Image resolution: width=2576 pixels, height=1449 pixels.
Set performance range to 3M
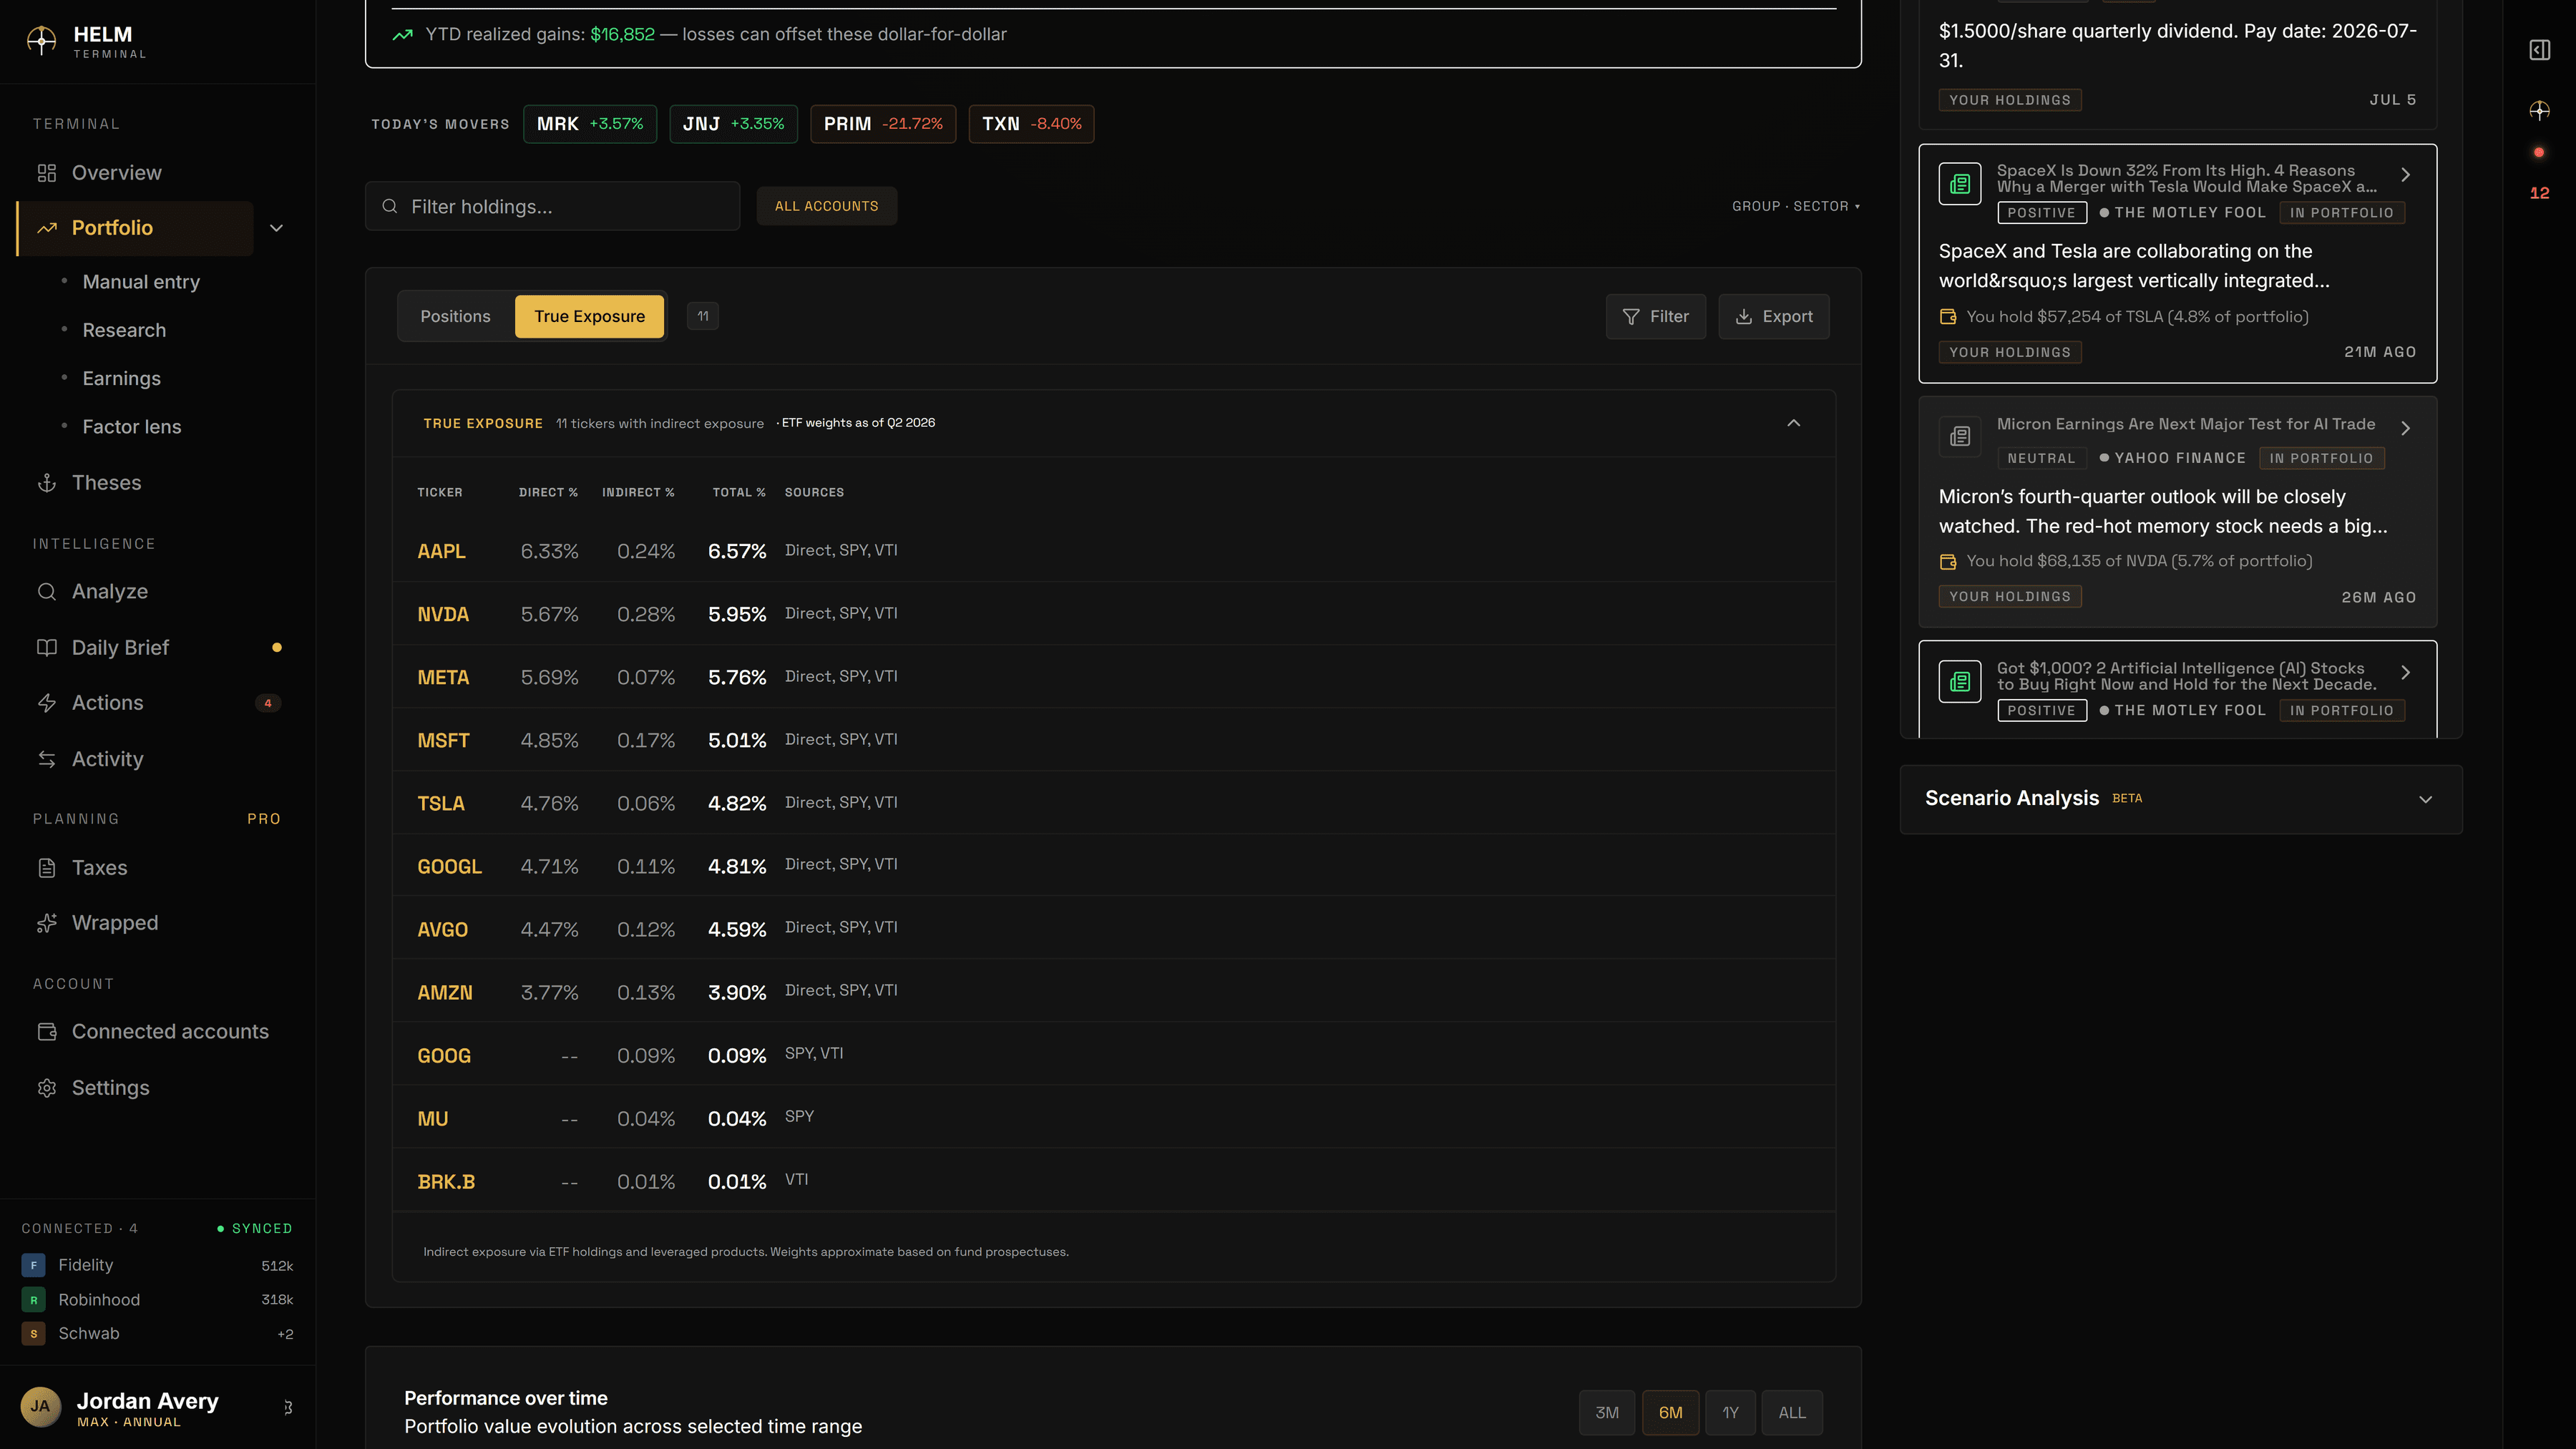[x=1607, y=1413]
